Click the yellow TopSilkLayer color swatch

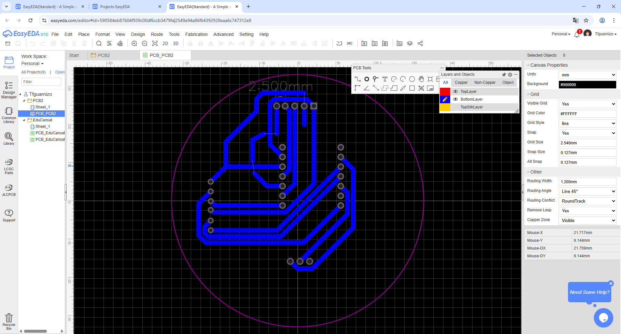(445, 107)
